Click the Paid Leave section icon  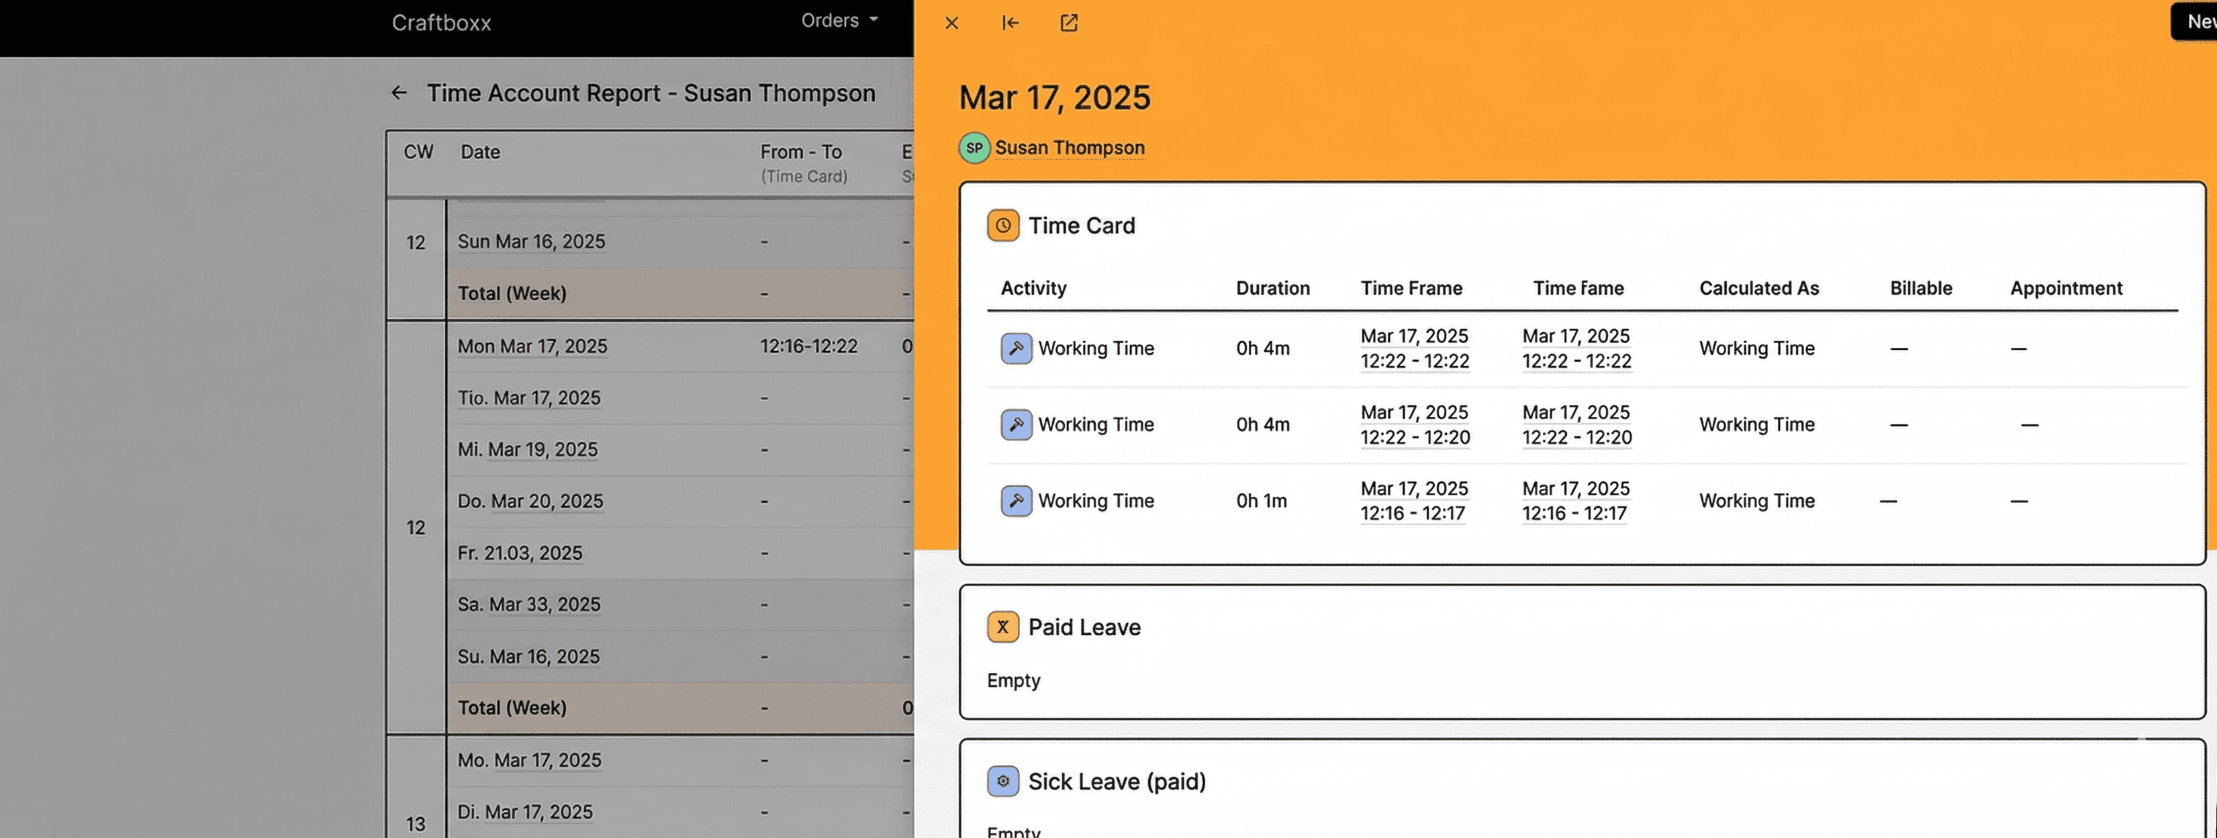[1002, 627]
